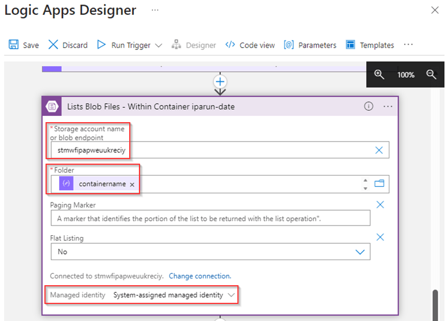Screen dimensions: 448x321
Task: Switch to Code view
Action: 250,45
